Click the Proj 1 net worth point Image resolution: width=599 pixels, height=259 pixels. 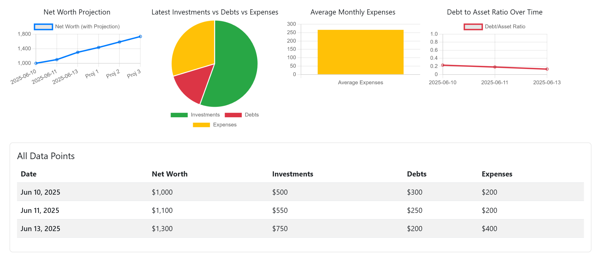click(x=99, y=48)
